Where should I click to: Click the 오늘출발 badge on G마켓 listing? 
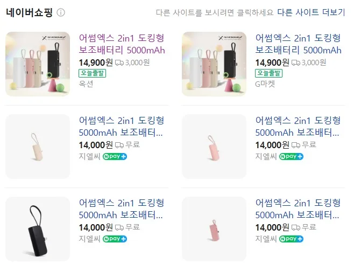point(268,73)
